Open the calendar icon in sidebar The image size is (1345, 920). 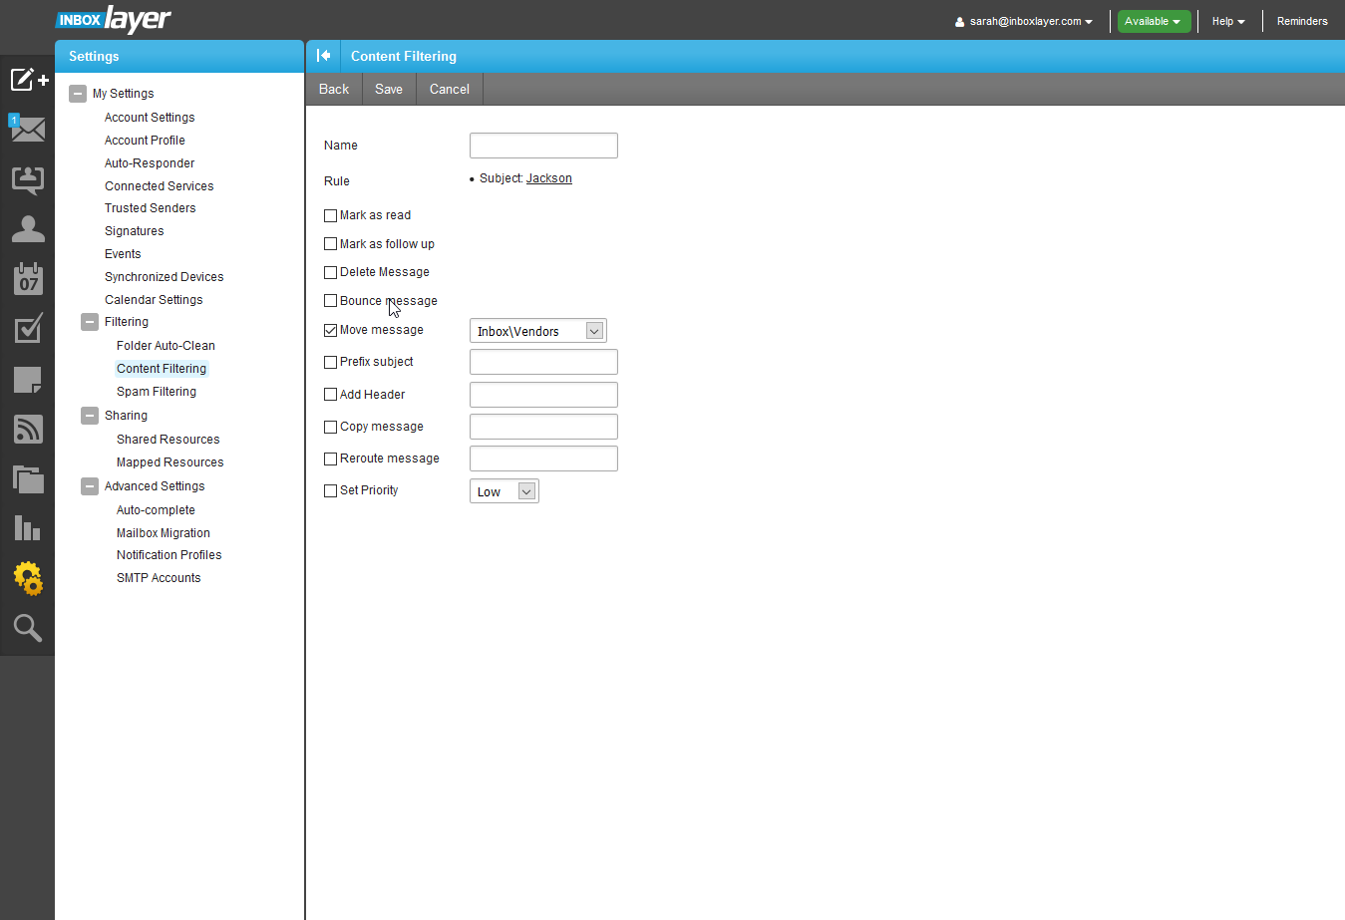pos(28,279)
